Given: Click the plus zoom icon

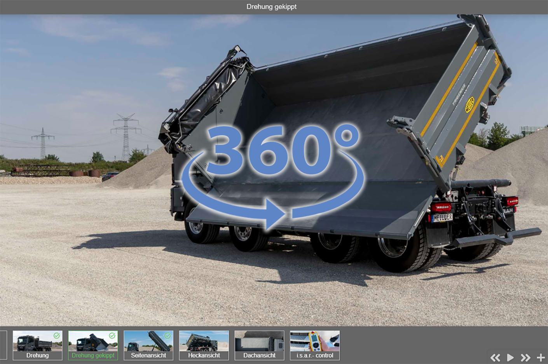Looking at the screenshot, I should 541,357.
